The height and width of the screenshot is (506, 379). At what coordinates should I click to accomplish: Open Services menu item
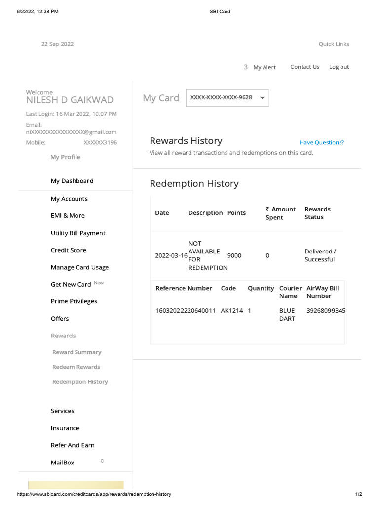[63, 411]
